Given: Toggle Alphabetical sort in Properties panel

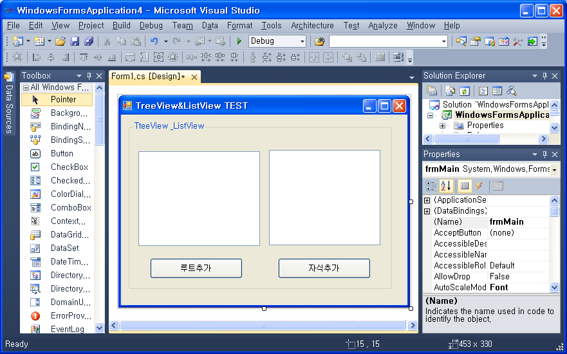Looking at the screenshot, I should tap(446, 186).
